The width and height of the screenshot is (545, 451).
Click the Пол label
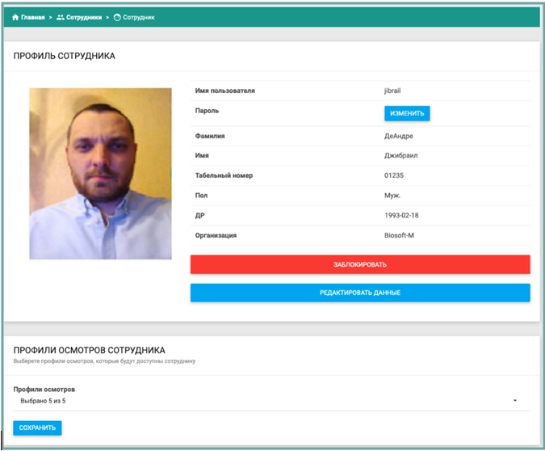click(x=201, y=196)
